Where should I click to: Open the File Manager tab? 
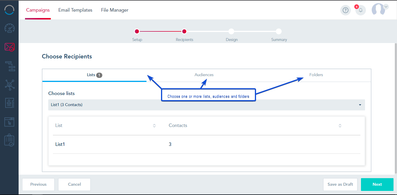[x=115, y=10]
